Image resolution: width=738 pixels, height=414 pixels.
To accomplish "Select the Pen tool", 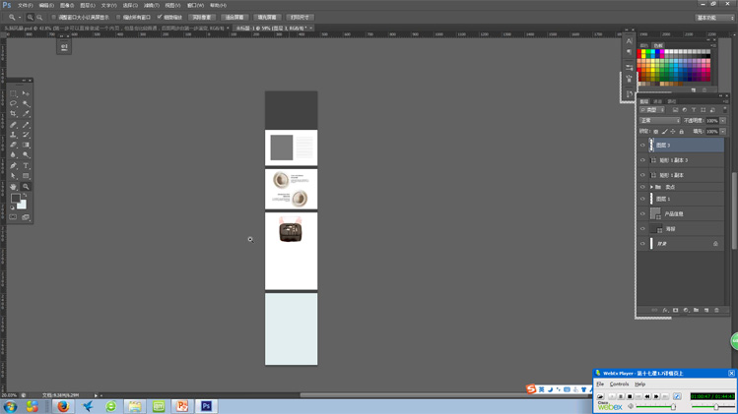I will (14, 165).
